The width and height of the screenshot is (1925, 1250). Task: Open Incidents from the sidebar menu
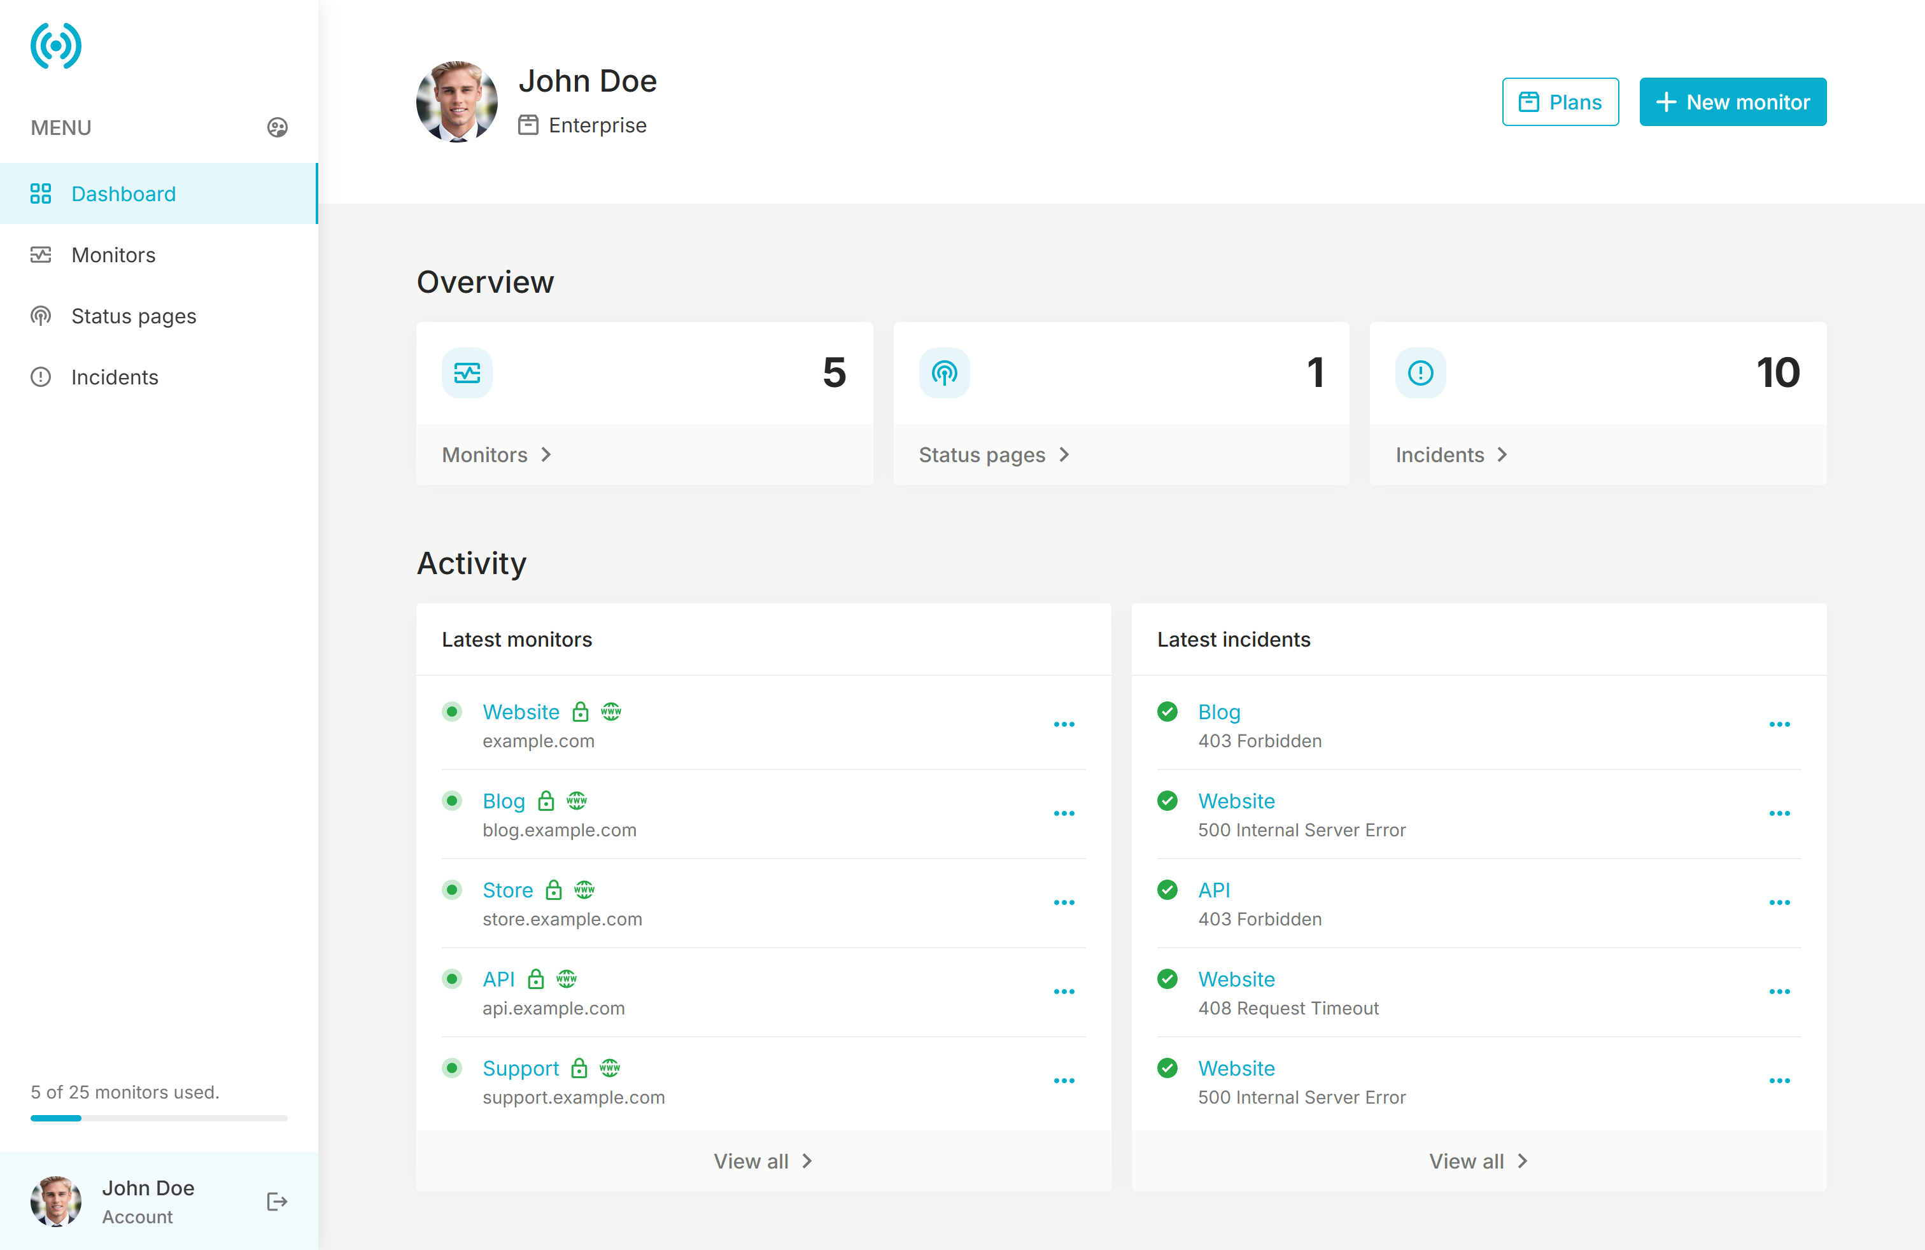pos(114,377)
